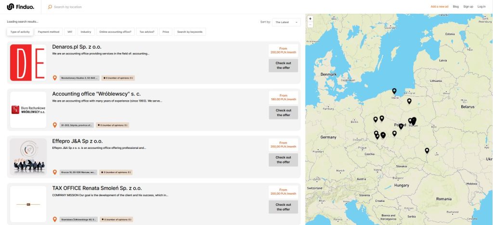Click the 'From 180,00 PLN /month' price
493x225 pixels.
283,97
